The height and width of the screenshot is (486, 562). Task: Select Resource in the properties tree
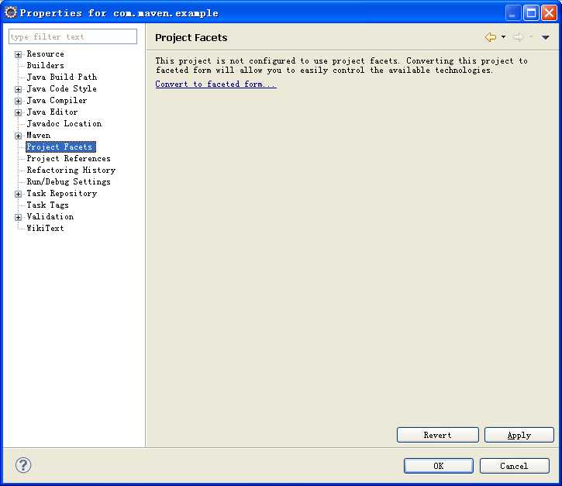[x=46, y=54]
